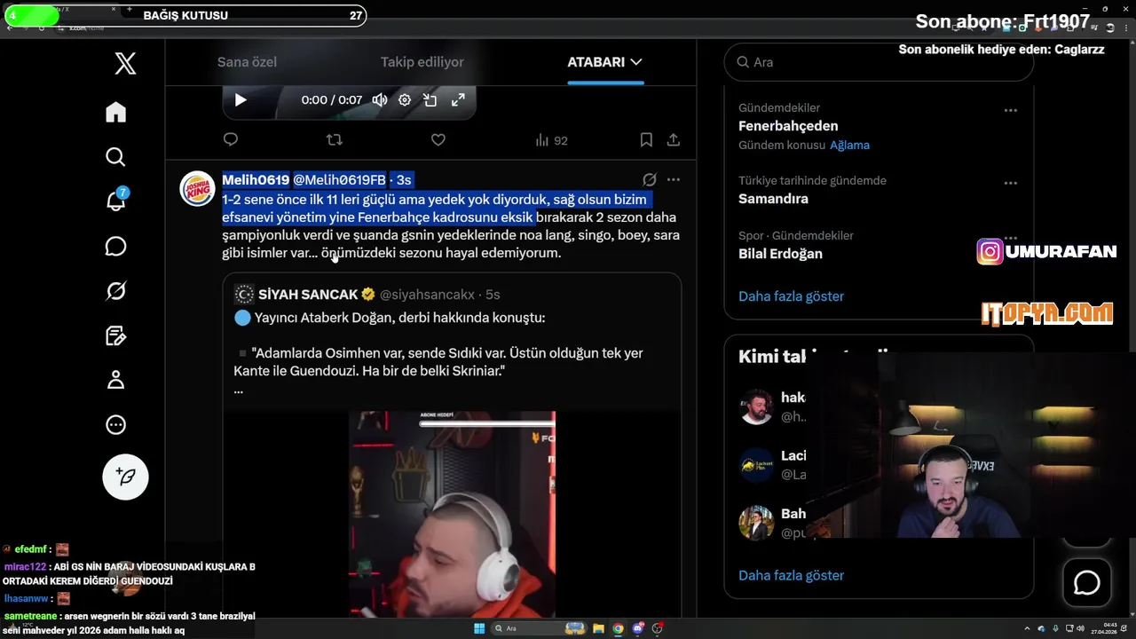This screenshot has height=639, width=1136.
Task: Open Grok from the sidebar
Action: pyautogui.click(x=115, y=290)
